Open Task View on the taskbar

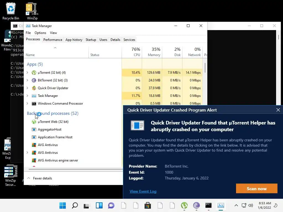pyautogui.click(x=87, y=205)
